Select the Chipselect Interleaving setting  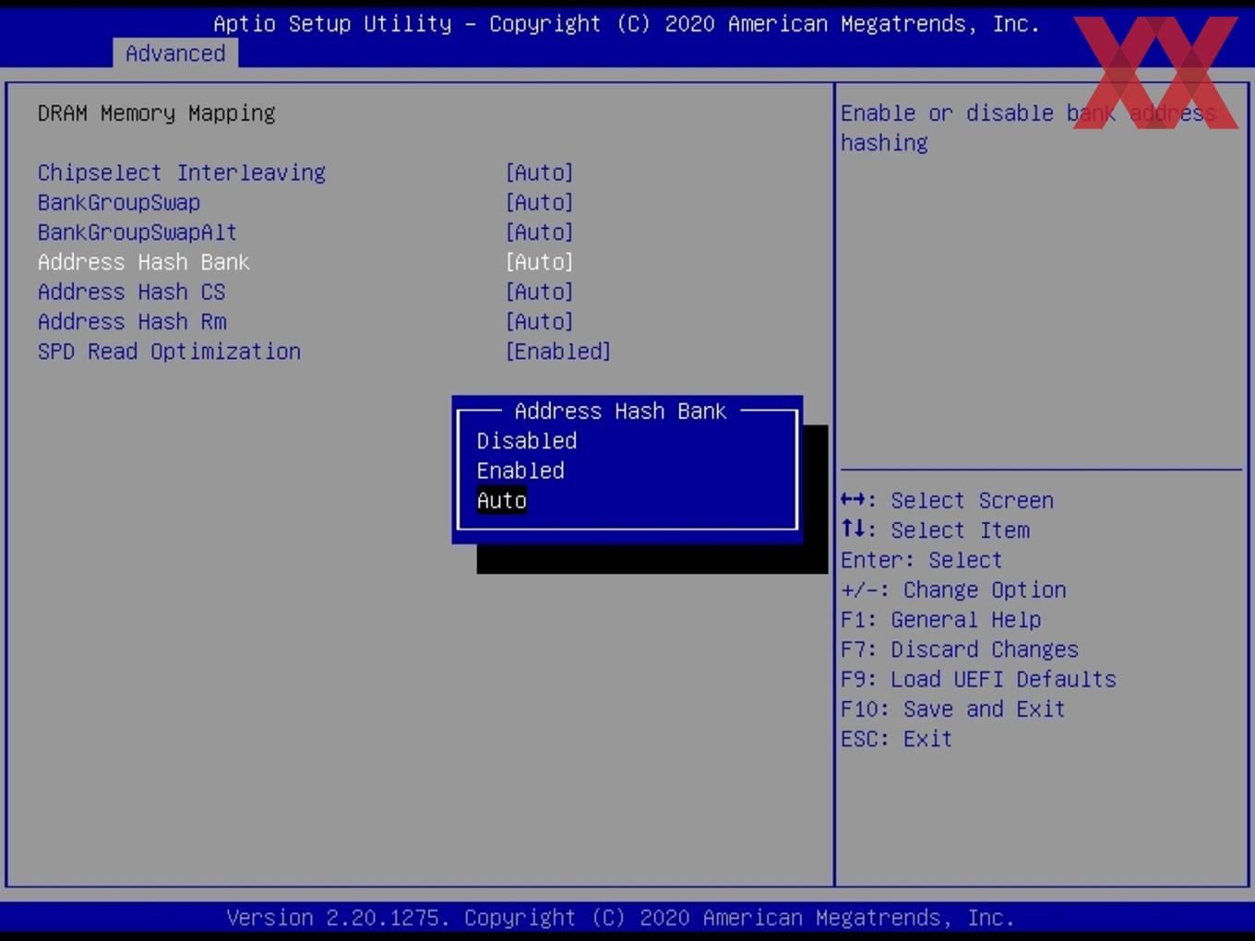[x=182, y=173]
